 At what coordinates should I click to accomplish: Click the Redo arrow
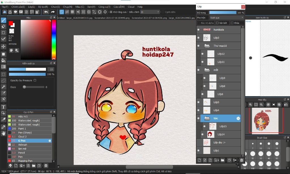click(53, 12)
